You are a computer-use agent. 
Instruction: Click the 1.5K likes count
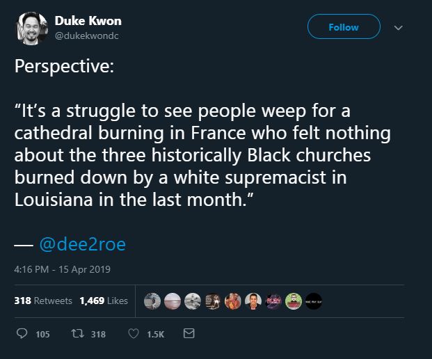click(x=154, y=334)
